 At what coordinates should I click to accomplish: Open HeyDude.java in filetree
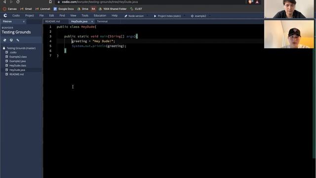point(17,70)
